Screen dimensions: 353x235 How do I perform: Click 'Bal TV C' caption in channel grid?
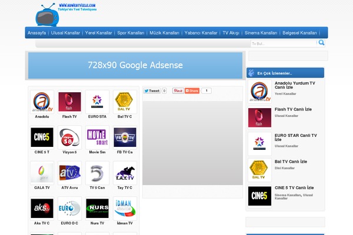125,116
